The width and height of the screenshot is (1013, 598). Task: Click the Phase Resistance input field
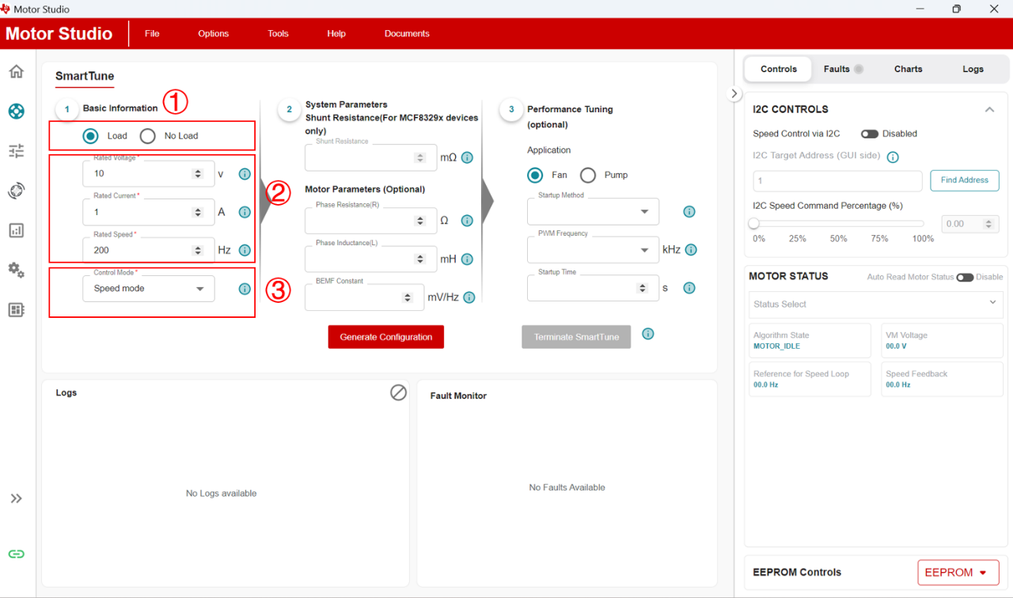tap(360, 221)
